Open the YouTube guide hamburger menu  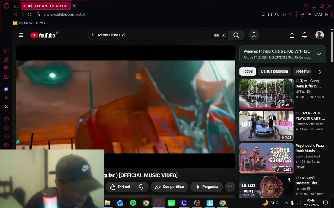pos(21,35)
